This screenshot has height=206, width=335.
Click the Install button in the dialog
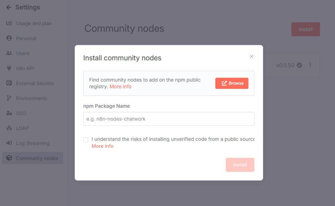240,165
